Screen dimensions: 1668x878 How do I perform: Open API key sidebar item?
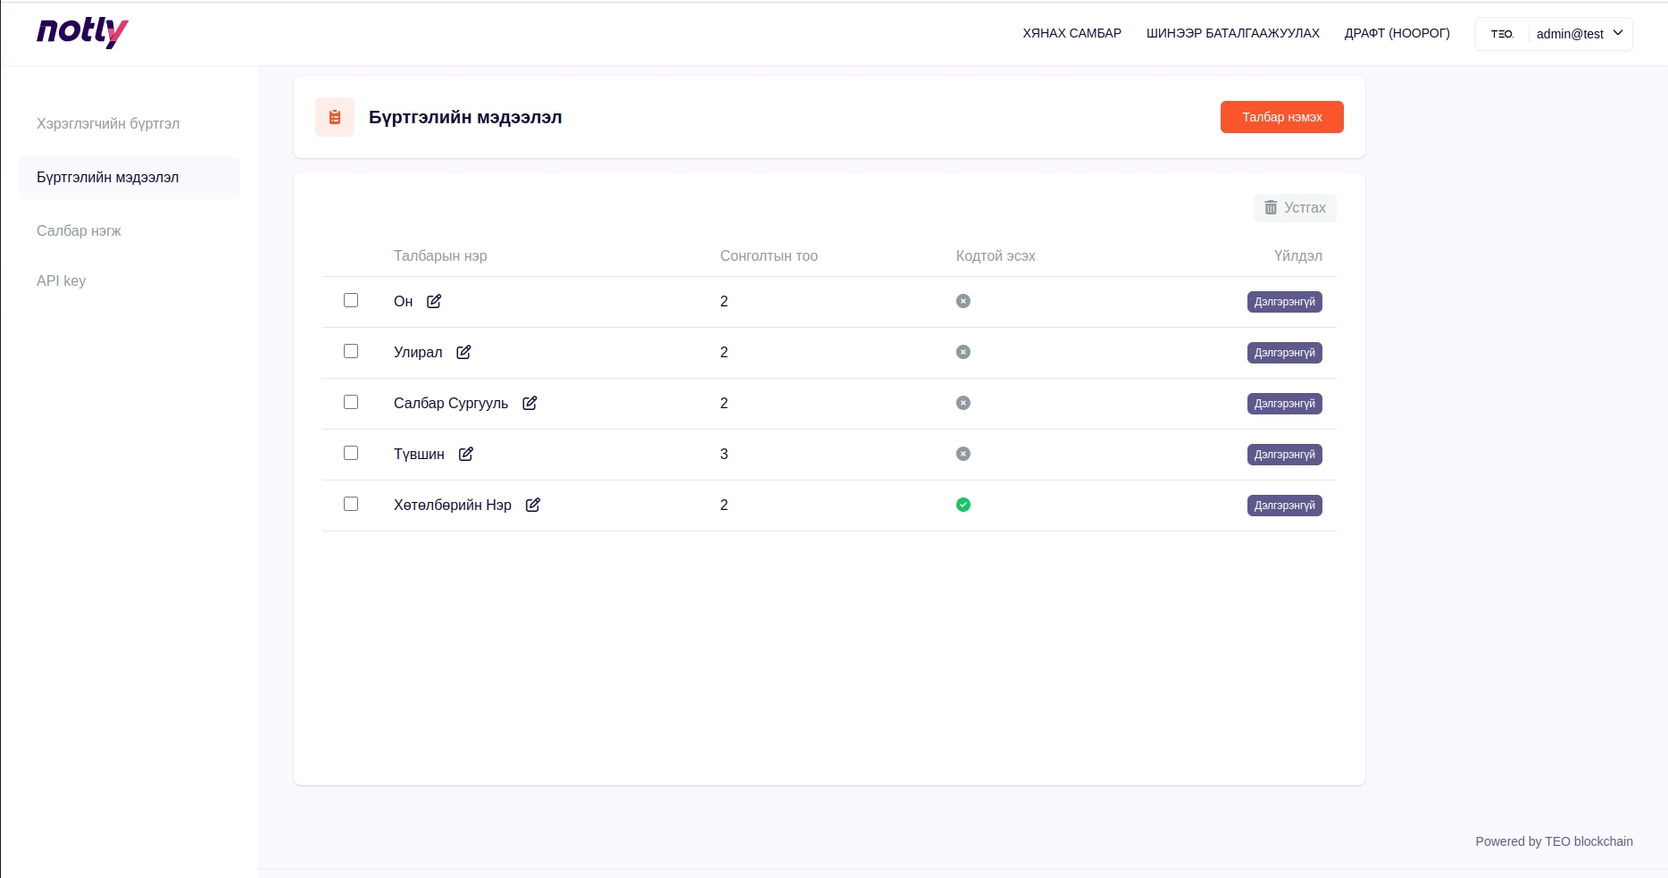coord(62,280)
